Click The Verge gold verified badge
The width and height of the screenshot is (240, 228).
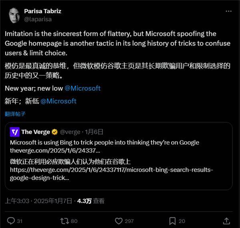pyautogui.click(x=55, y=132)
